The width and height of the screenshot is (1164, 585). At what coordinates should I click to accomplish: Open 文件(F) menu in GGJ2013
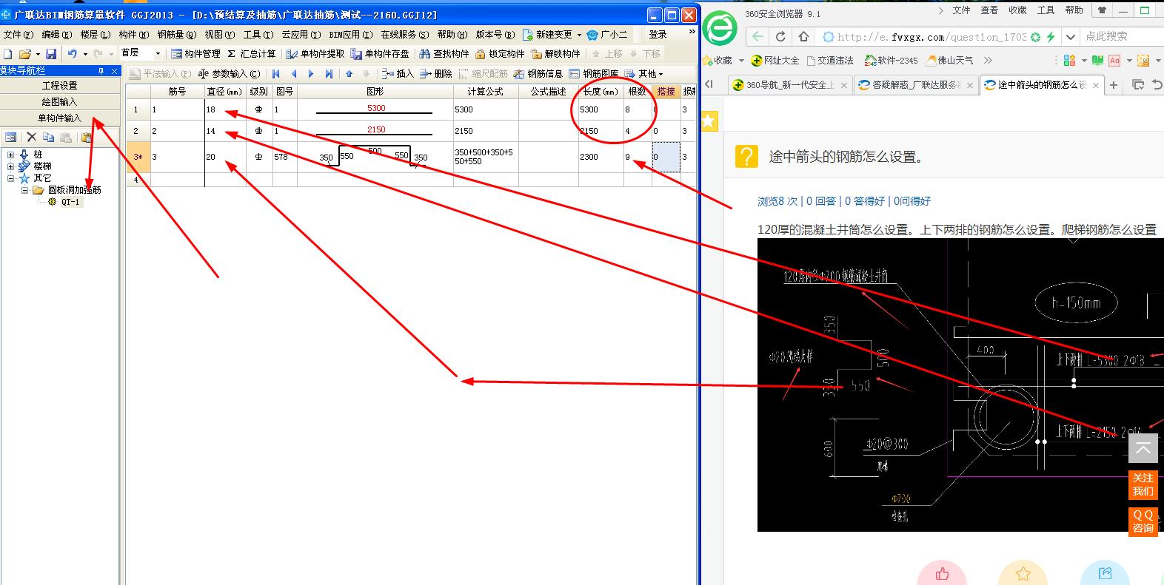click(x=19, y=35)
